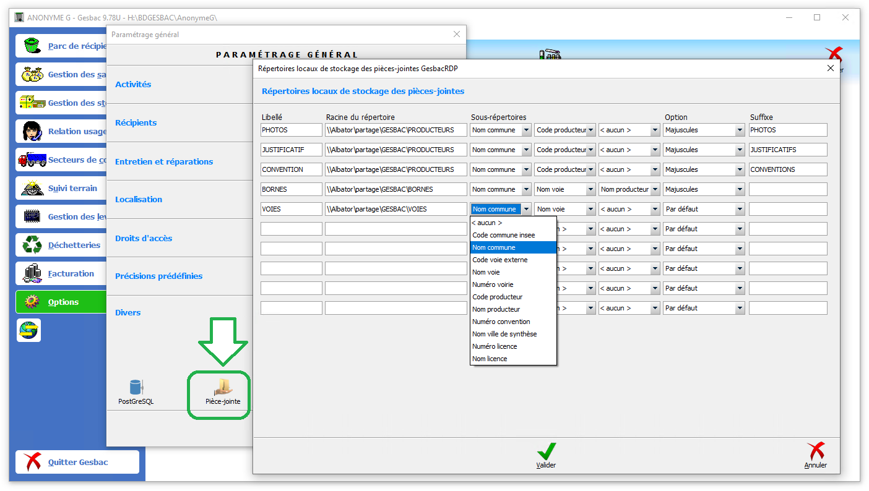The width and height of the screenshot is (869, 491).
Task: Open the Pièce-jointe folder icon
Action: point(222,390)
